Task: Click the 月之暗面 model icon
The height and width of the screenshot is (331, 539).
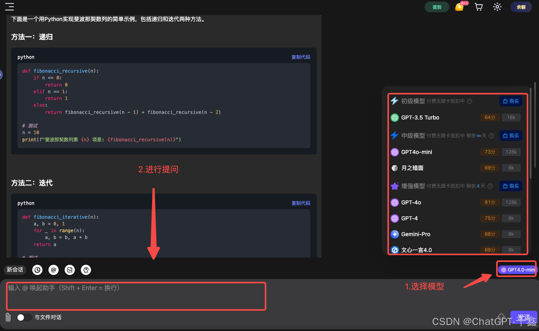Action: tap(395, 168)
